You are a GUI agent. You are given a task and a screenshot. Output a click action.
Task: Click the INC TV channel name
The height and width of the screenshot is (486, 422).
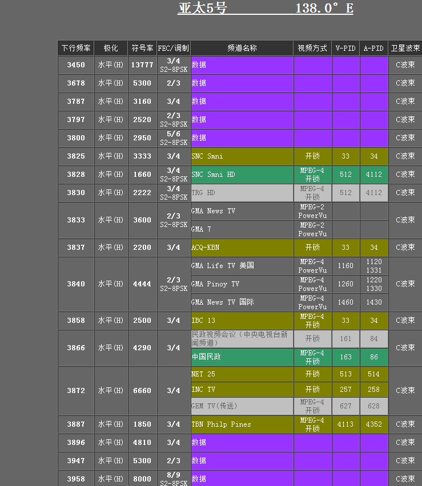[203, 390]
